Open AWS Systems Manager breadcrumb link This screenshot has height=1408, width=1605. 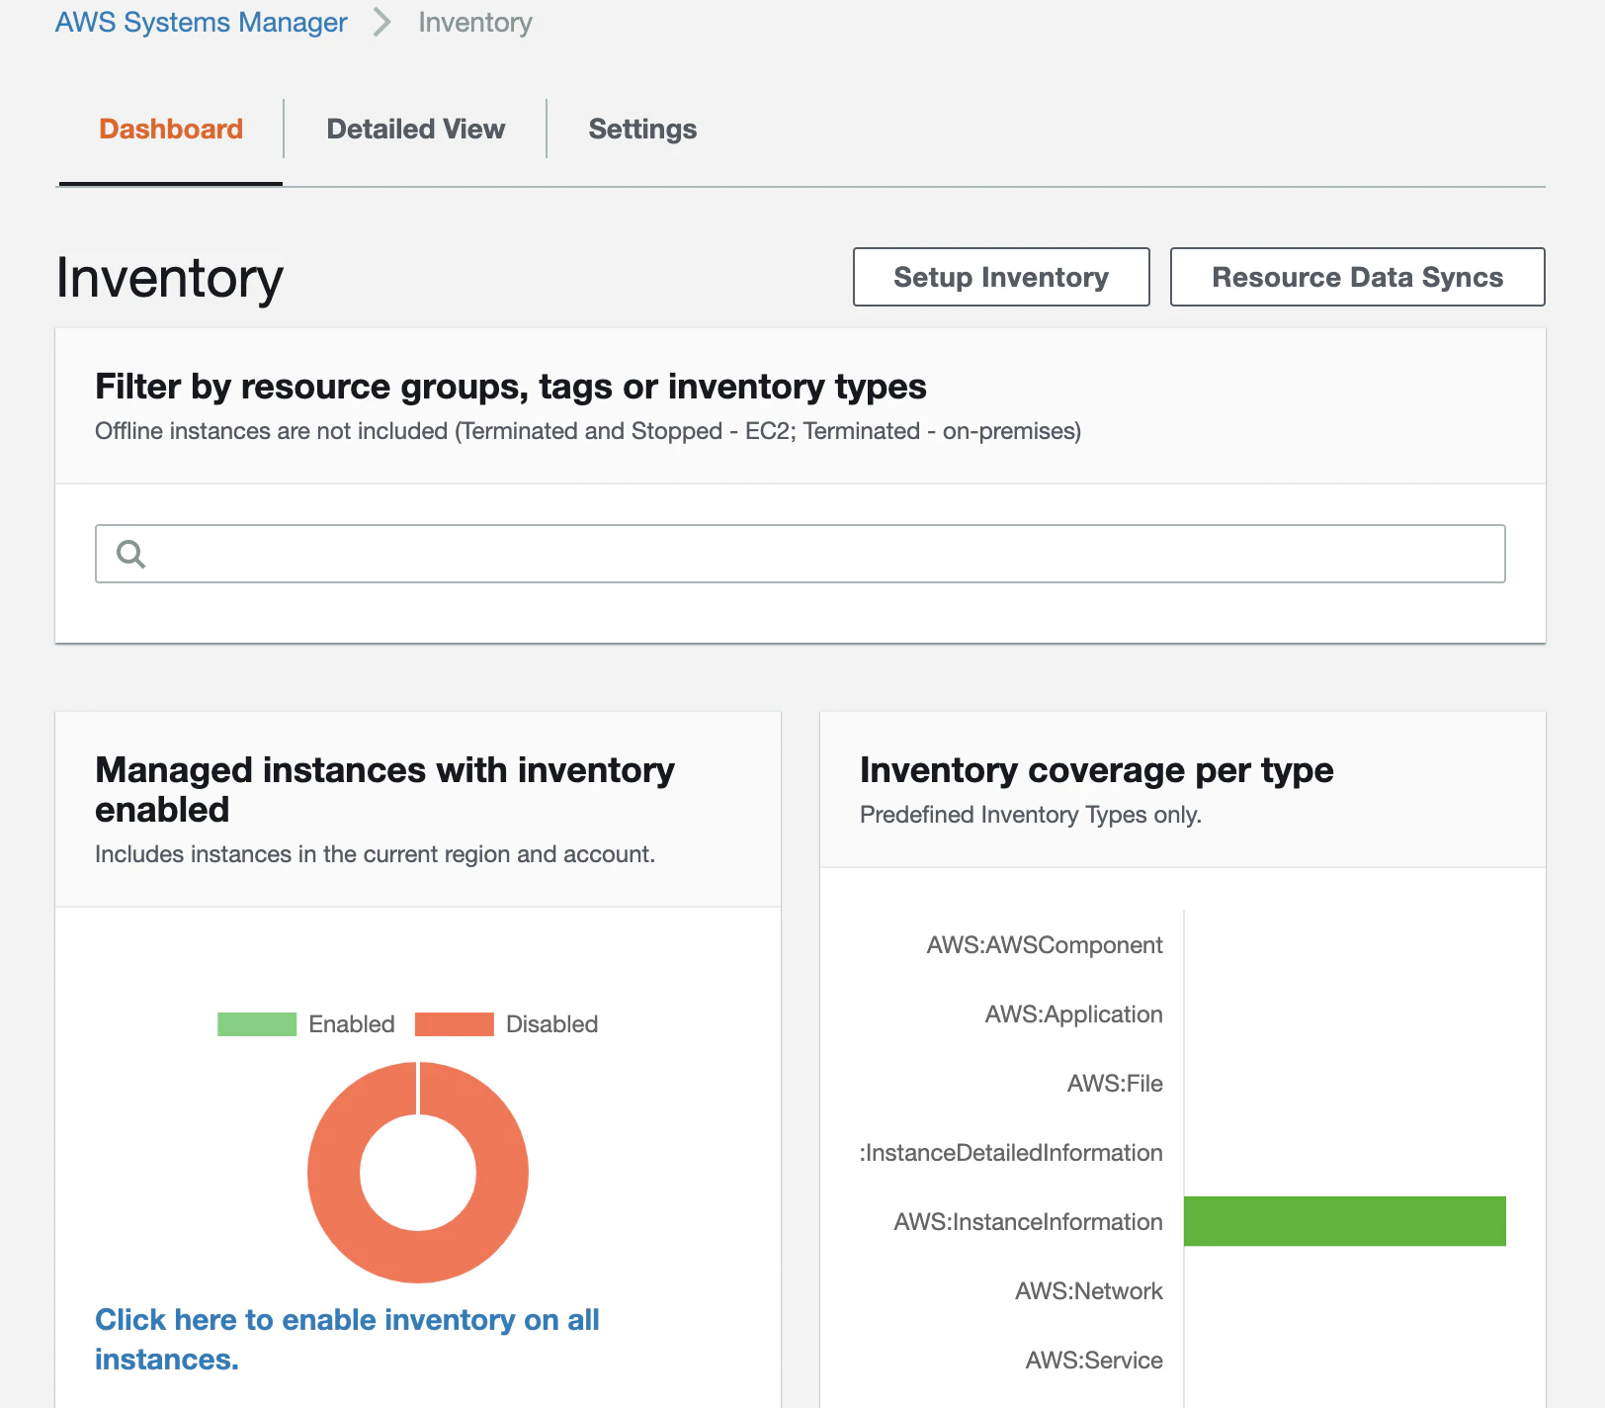tap(201, 22)
